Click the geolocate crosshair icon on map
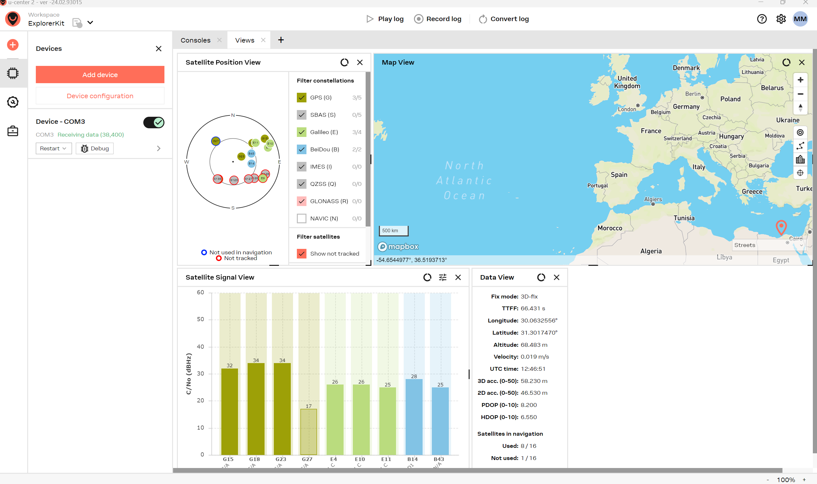817x484 pixels. pyautogui.click(x=801, y=173)
